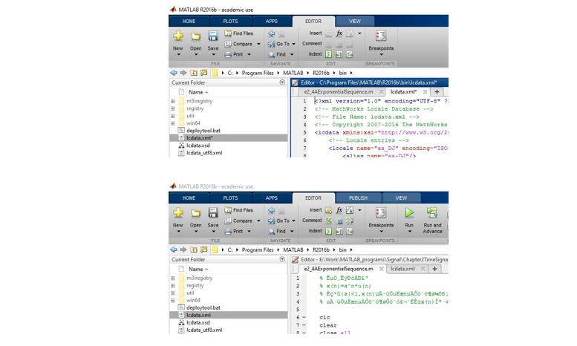Click the Compare tool in top window

238,44
